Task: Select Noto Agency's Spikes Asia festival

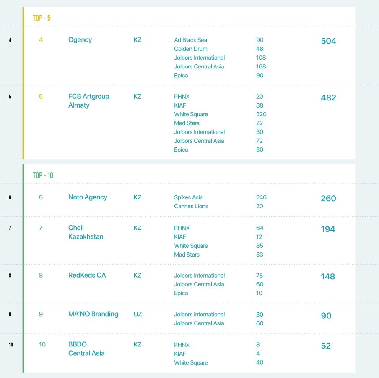Action: coord(188,197)
